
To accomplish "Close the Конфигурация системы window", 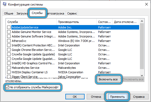I will [x=147, y=4].
